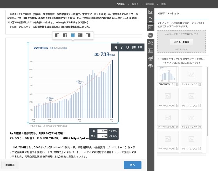Insert a numbered list

coord(134,48)
